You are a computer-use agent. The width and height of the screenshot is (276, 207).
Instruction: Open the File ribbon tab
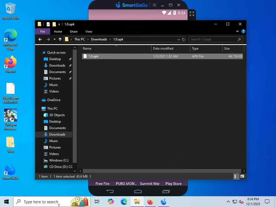(42, 32)
